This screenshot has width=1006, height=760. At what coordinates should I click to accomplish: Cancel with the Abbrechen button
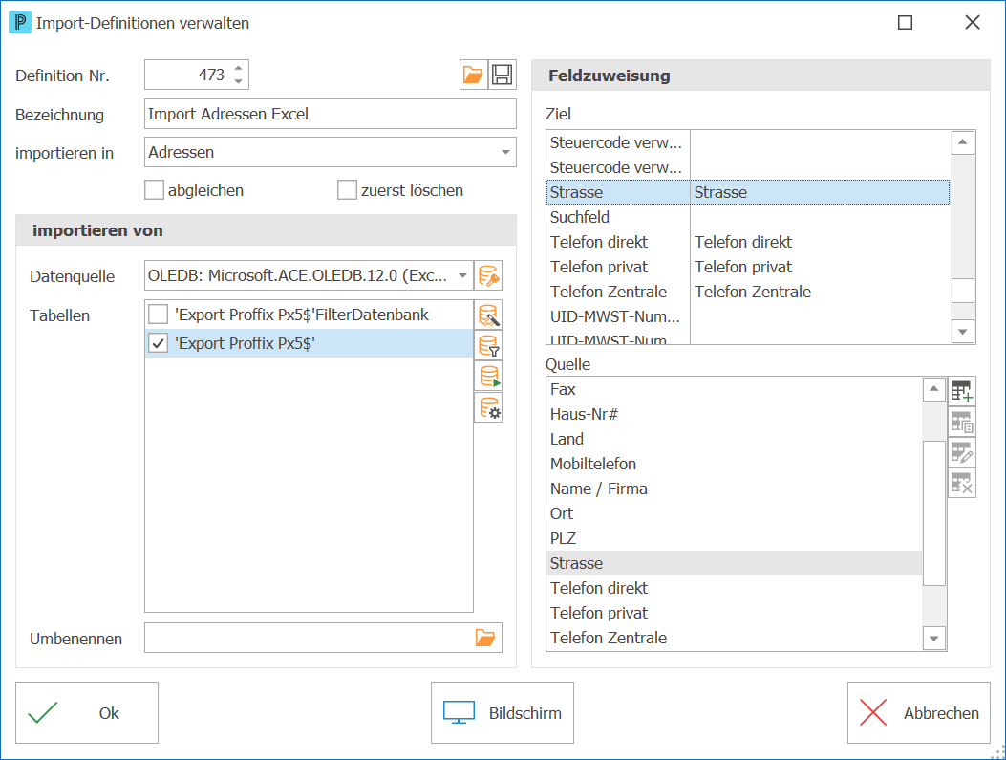click(x=919, y=712)
